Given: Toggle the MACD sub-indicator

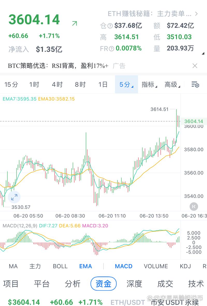Looking at the screenshot, I should pos(124,266).
